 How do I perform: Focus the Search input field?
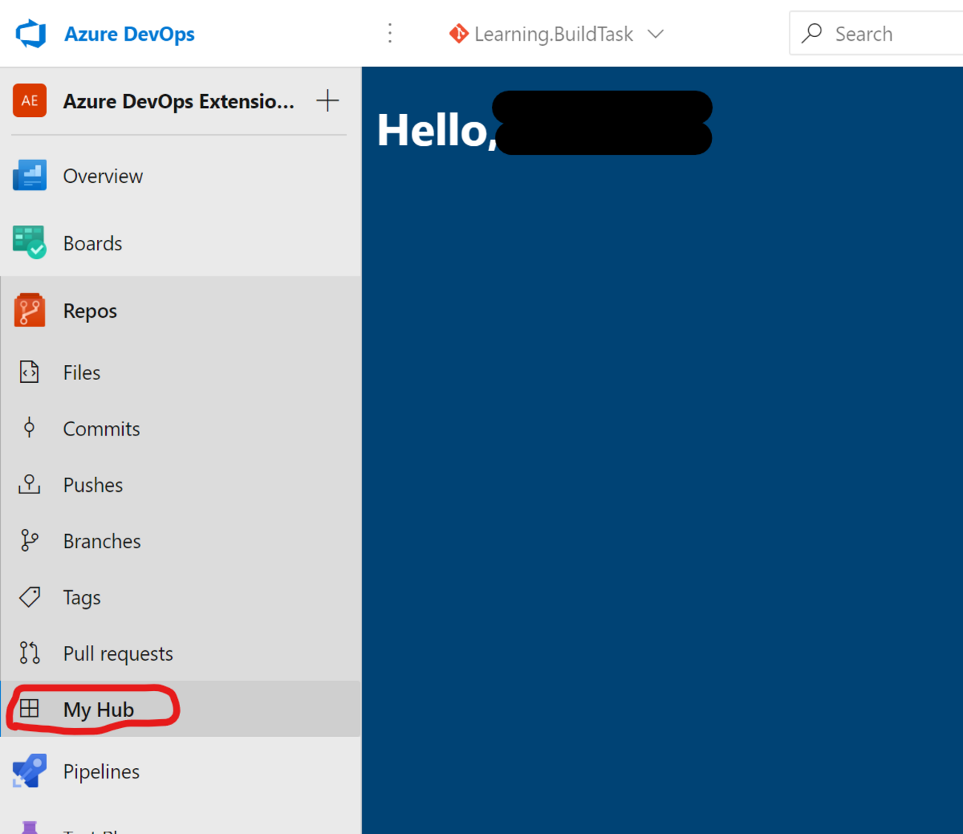(x=876, y=33)
